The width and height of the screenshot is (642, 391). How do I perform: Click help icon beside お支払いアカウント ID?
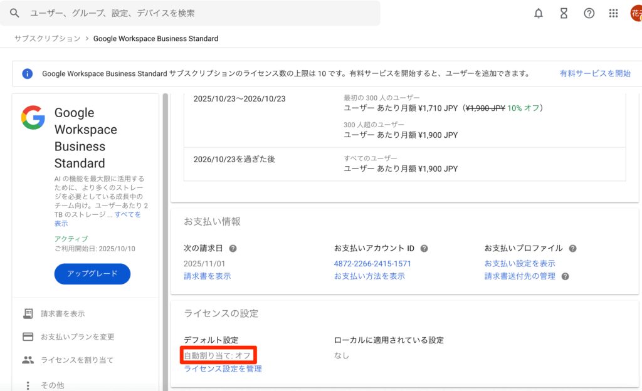424,248
